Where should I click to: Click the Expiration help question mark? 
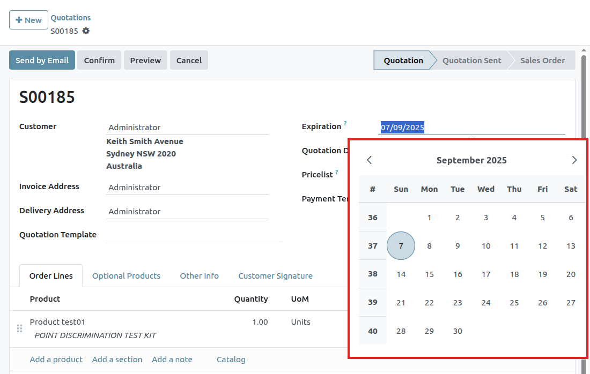point(345,124)
